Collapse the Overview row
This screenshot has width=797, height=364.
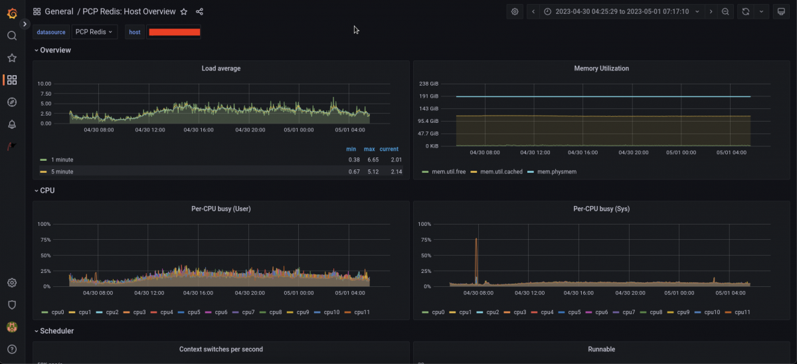(x=55, y=50)
